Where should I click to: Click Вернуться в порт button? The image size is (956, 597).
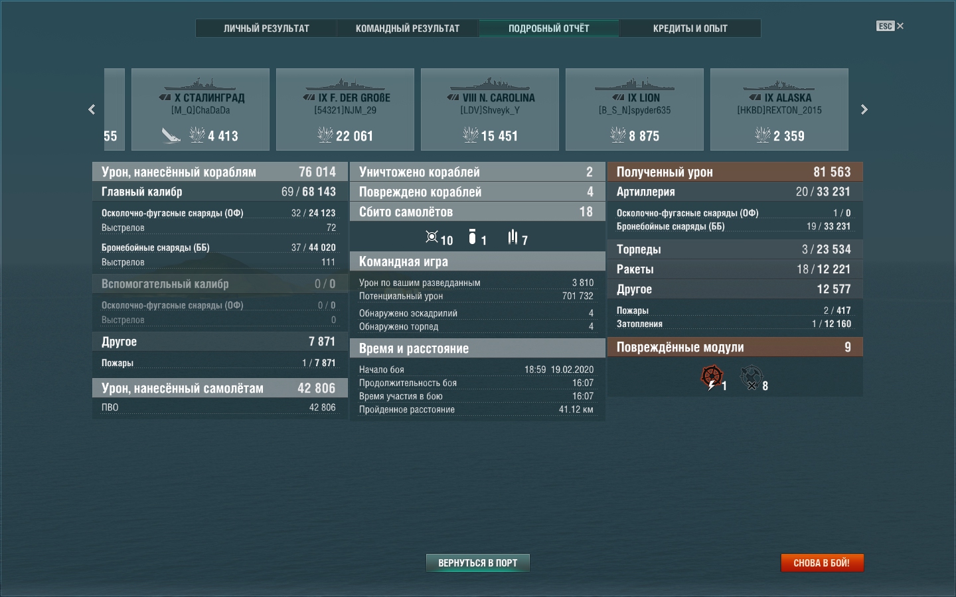(x=478, y=563)
